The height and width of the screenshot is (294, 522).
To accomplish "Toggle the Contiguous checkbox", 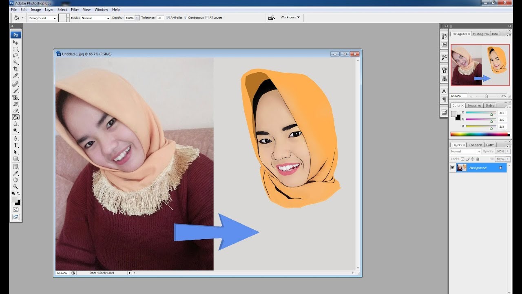I will tap(186, 18).
